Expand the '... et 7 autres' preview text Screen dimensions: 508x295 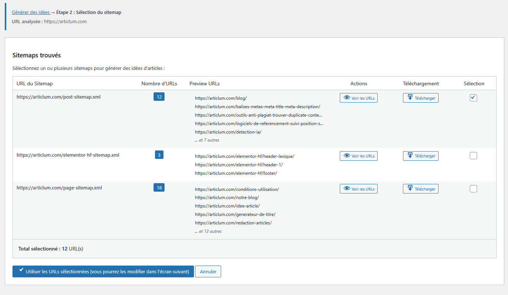(x=207, y=140)
